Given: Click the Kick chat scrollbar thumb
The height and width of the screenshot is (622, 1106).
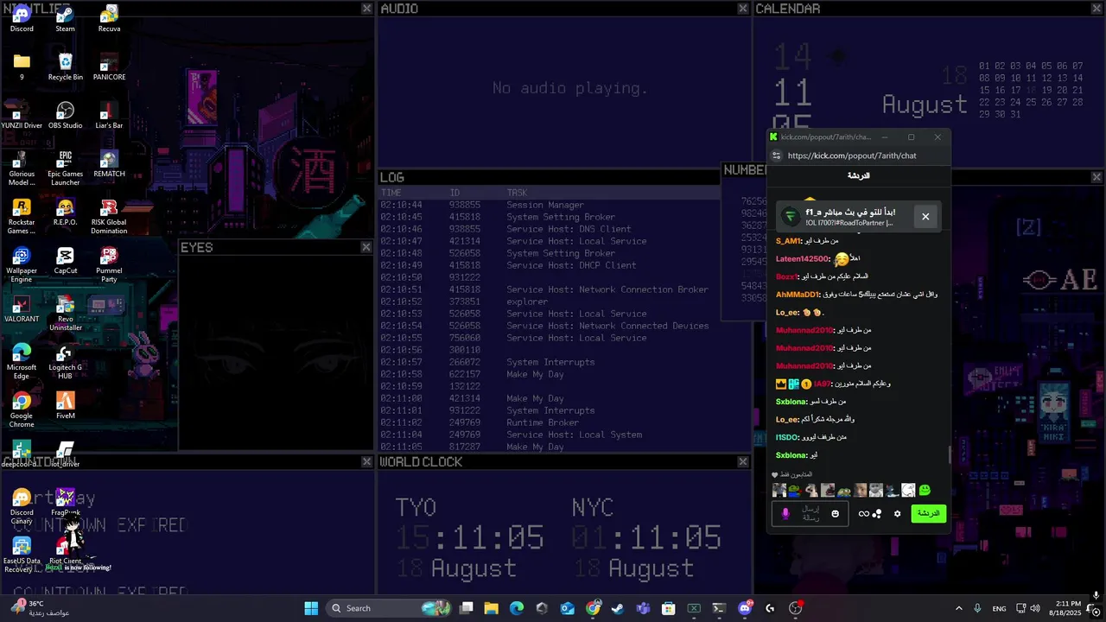Looking at the screenshot, I should pos(949,454).
